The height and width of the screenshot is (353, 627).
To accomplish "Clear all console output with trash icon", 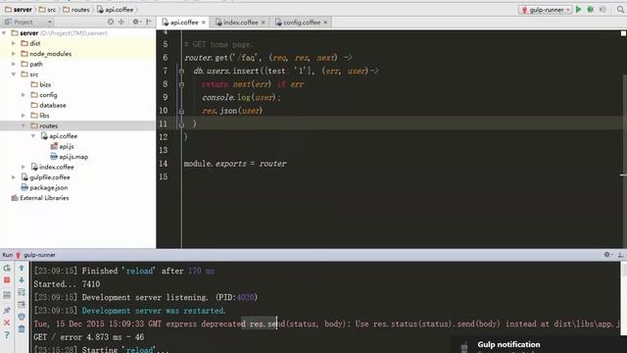I will pos(22,329).
